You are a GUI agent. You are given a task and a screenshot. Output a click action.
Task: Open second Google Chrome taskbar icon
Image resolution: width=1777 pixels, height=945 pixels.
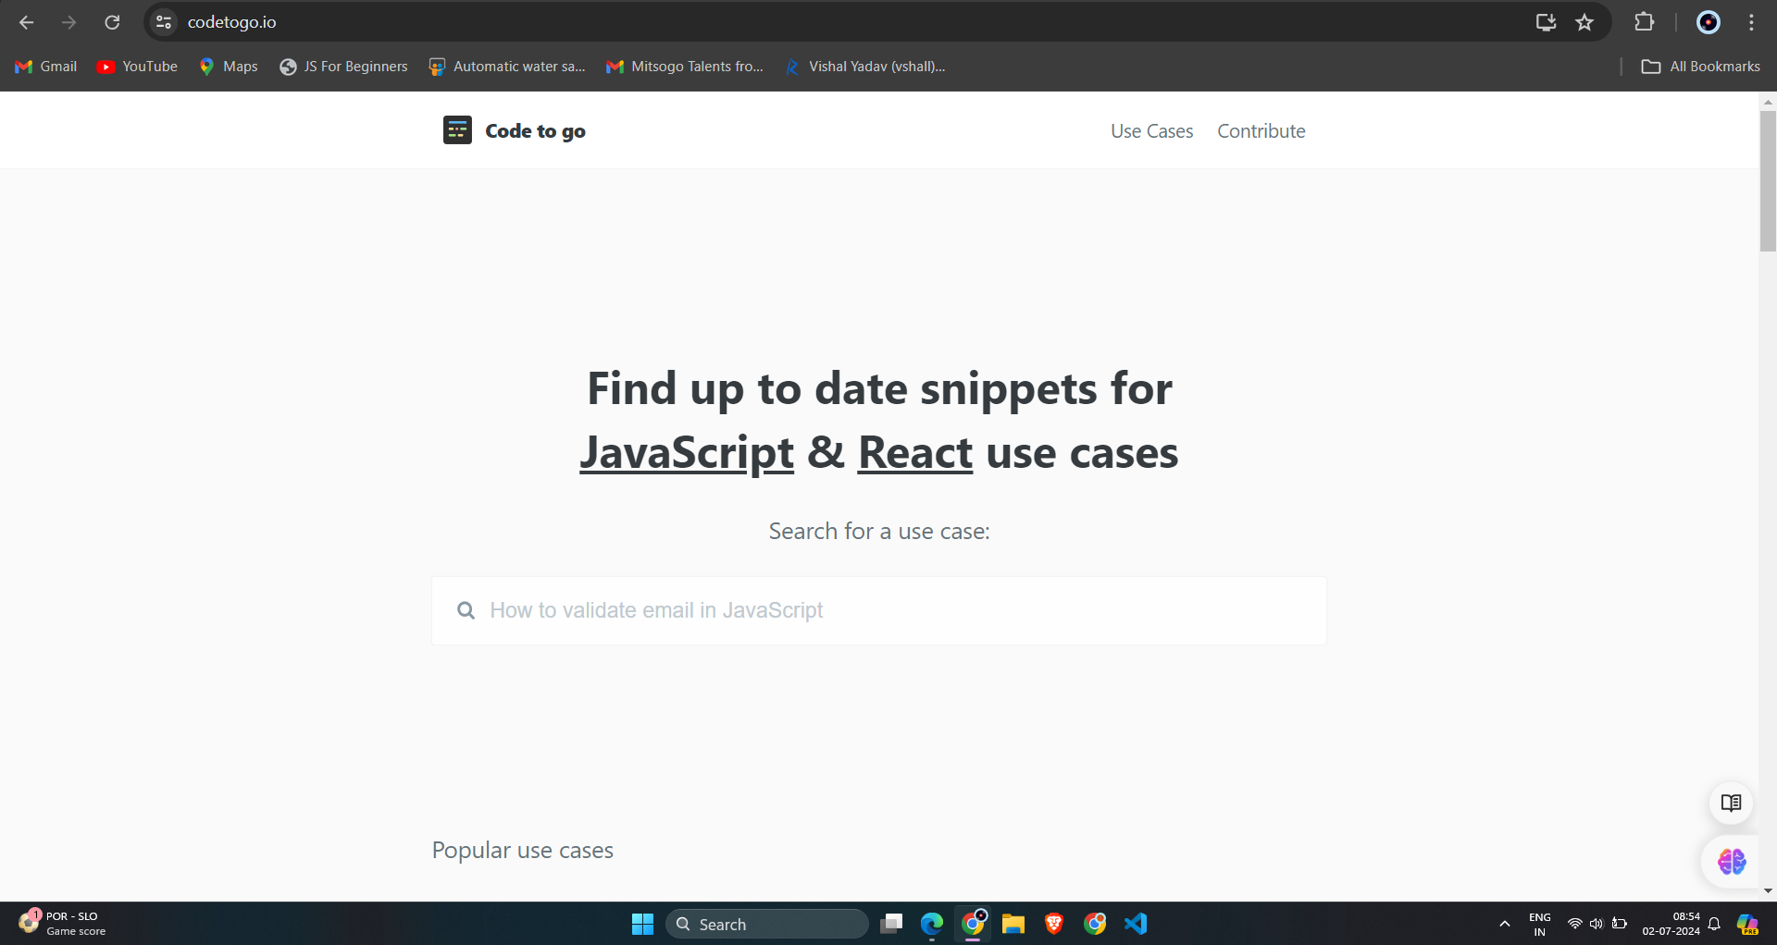click(x=1095, y=924)
